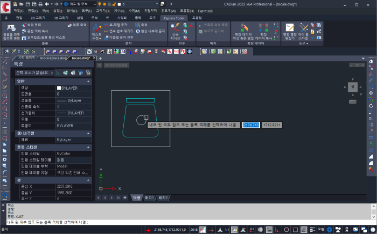Open the 파일(F) menu
Image resolution: width=377 pixels, height=234 pixels.
pos(18,11)
